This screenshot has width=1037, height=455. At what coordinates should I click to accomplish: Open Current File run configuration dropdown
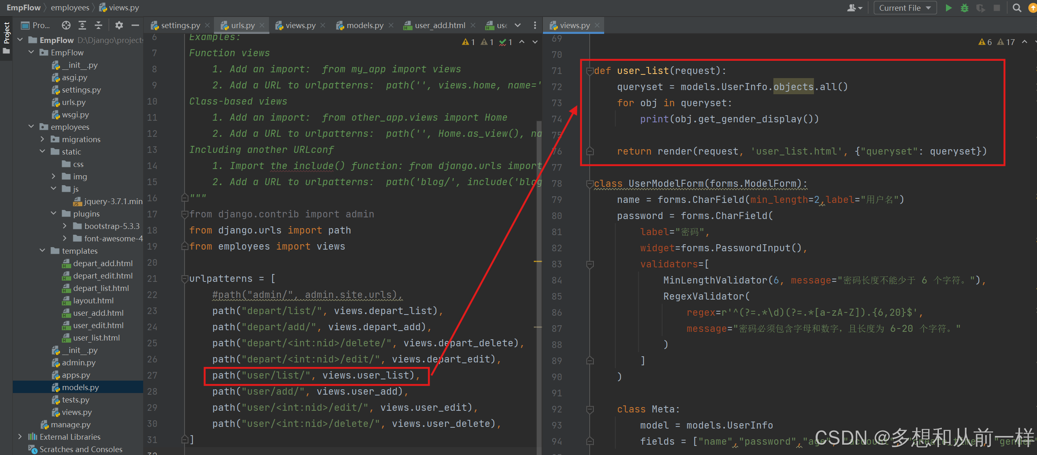(x=905, y=8)
